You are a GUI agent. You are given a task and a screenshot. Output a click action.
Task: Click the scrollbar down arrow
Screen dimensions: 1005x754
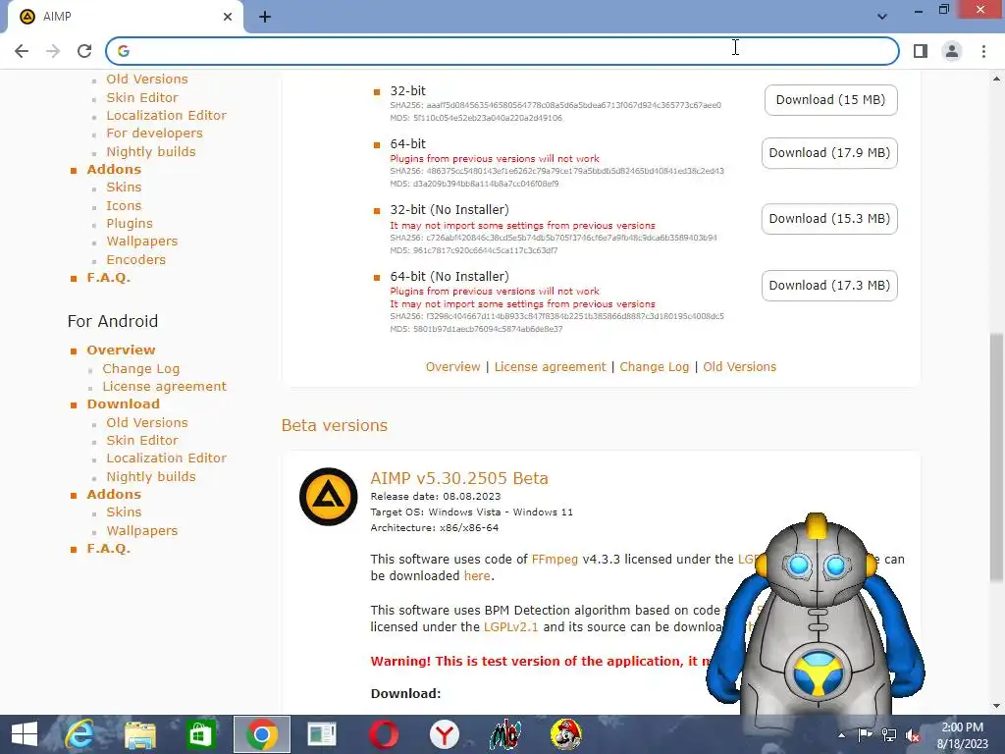[996, 706]
